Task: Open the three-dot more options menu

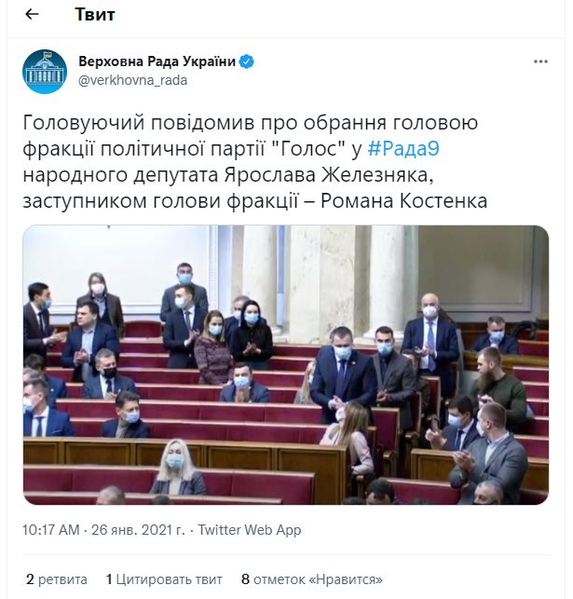Action: (x=540, y=61)
